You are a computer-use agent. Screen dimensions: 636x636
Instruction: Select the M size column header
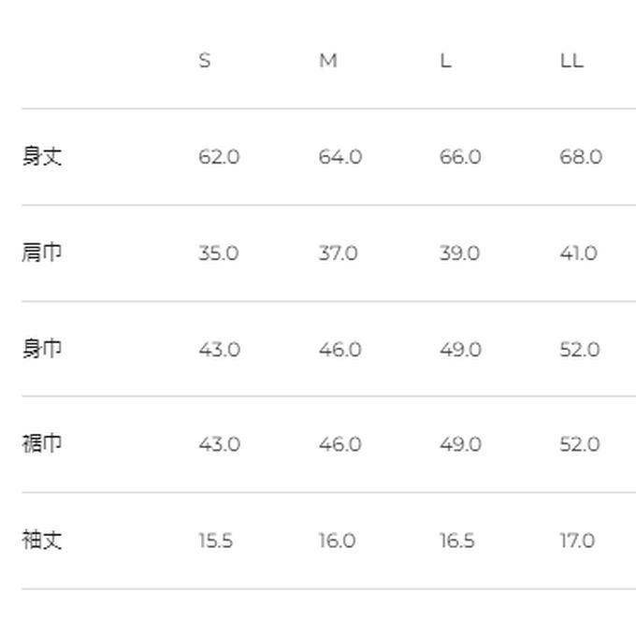coord(327,61)
